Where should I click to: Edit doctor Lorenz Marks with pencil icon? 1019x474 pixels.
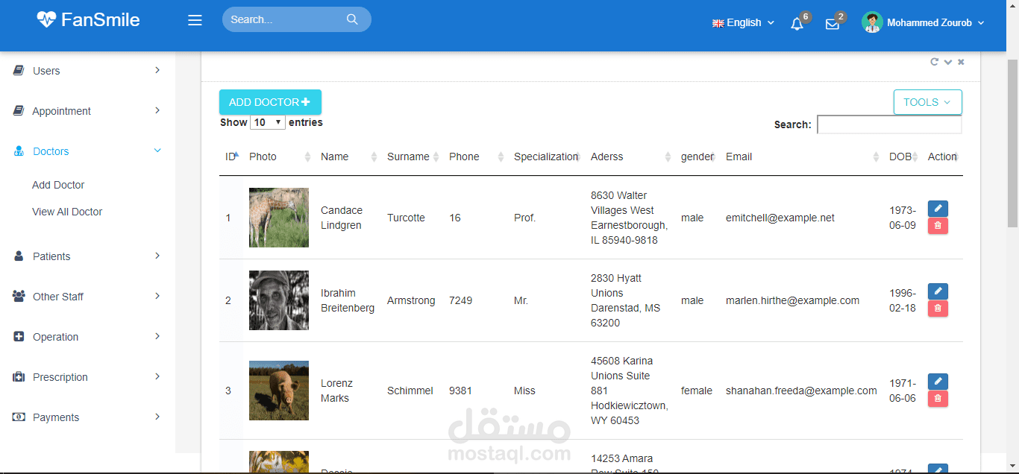pos(938,382)
